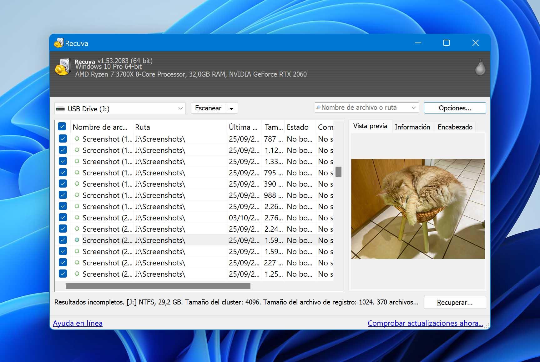Click the horizontal scrollbar of file list

point(158,286)
